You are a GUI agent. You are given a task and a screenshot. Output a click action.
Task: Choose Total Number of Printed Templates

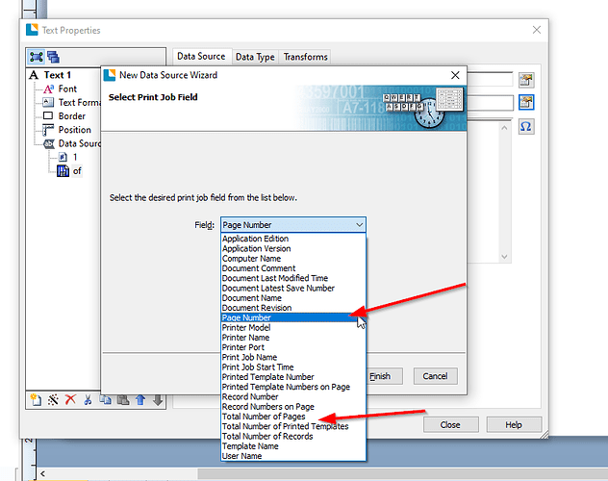tap(293, 427)
